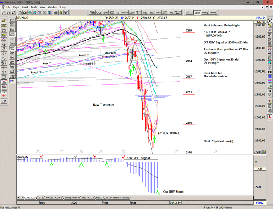Screen dimensions: 273x209
Task: Toggle the Trade Profile study button
Action: [12, 76]
